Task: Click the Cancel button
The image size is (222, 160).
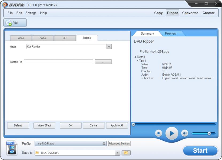Action: [94, 125]
